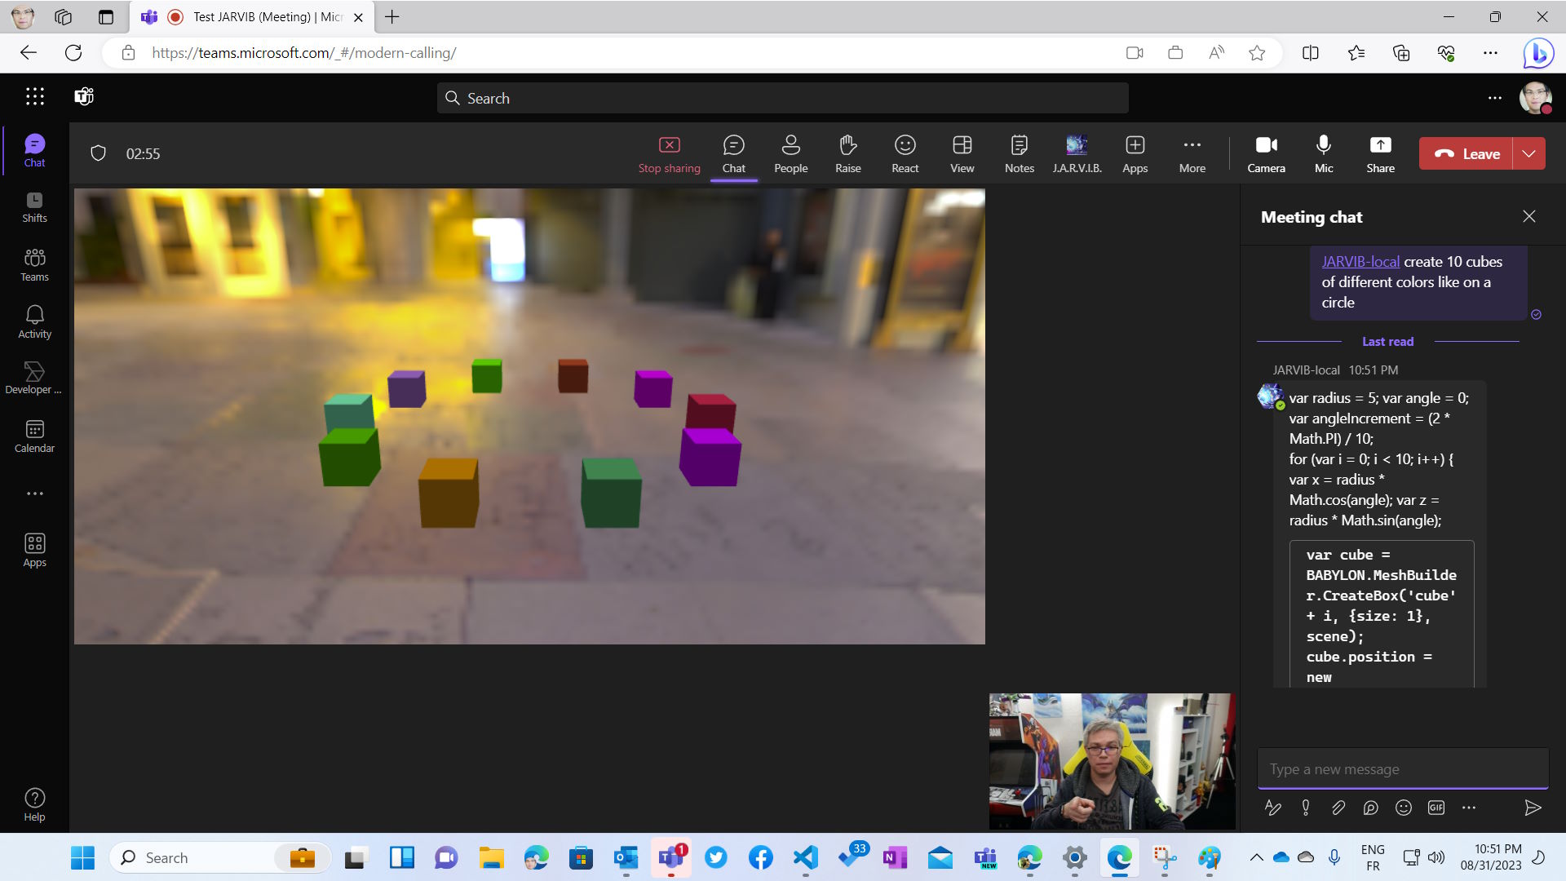1566x881 pixels.
Task: Mute the Mic
Action: 1324,153
